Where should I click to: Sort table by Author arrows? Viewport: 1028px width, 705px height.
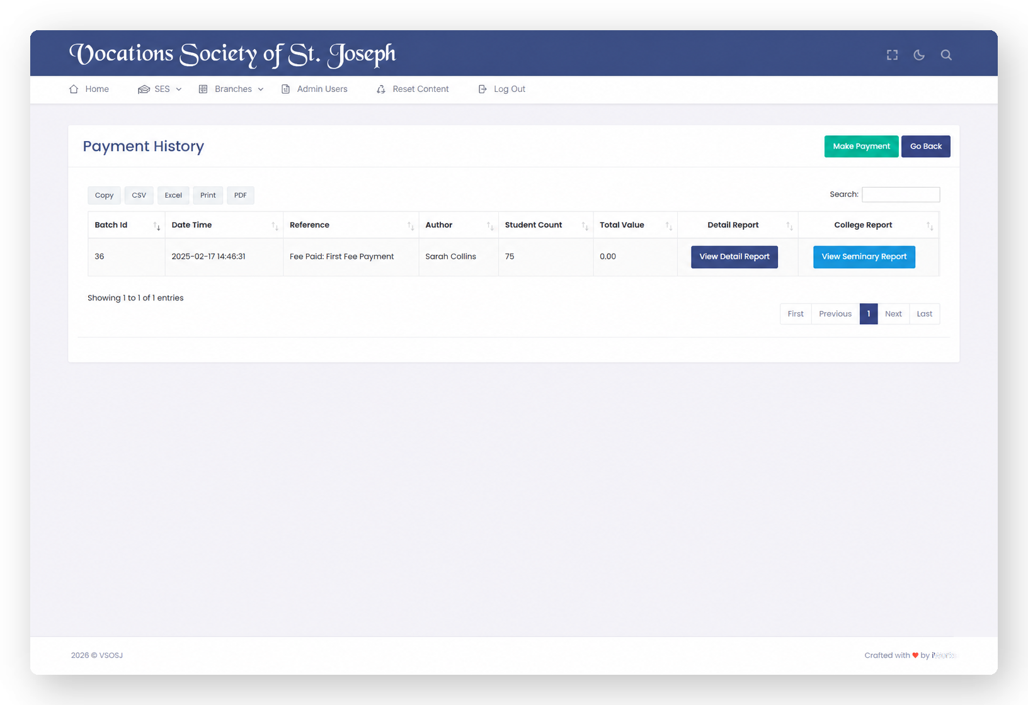(x=490, y=226)
